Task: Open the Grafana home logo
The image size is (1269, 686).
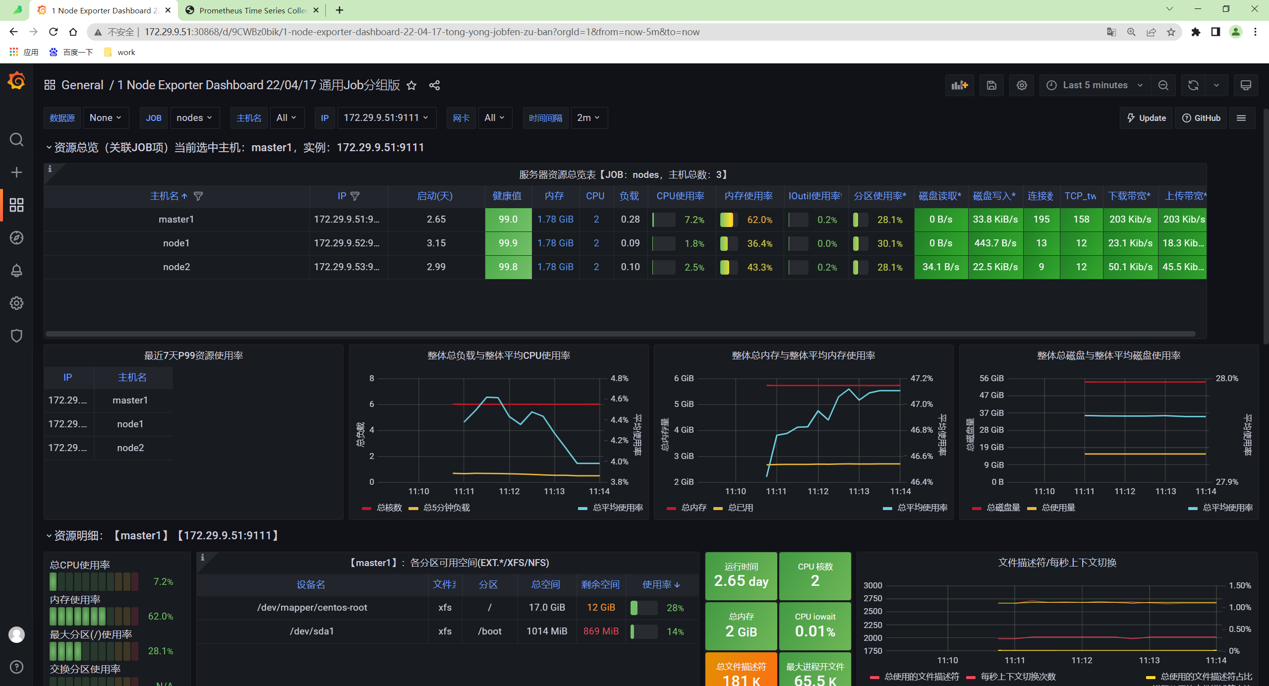Action: point(16,81)
